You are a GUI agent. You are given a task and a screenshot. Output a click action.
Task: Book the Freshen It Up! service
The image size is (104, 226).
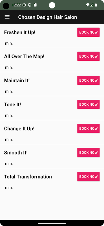(88, 32)
